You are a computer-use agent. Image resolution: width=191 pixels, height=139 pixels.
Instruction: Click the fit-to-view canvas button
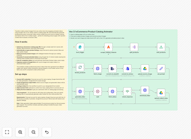pos(7,132)
